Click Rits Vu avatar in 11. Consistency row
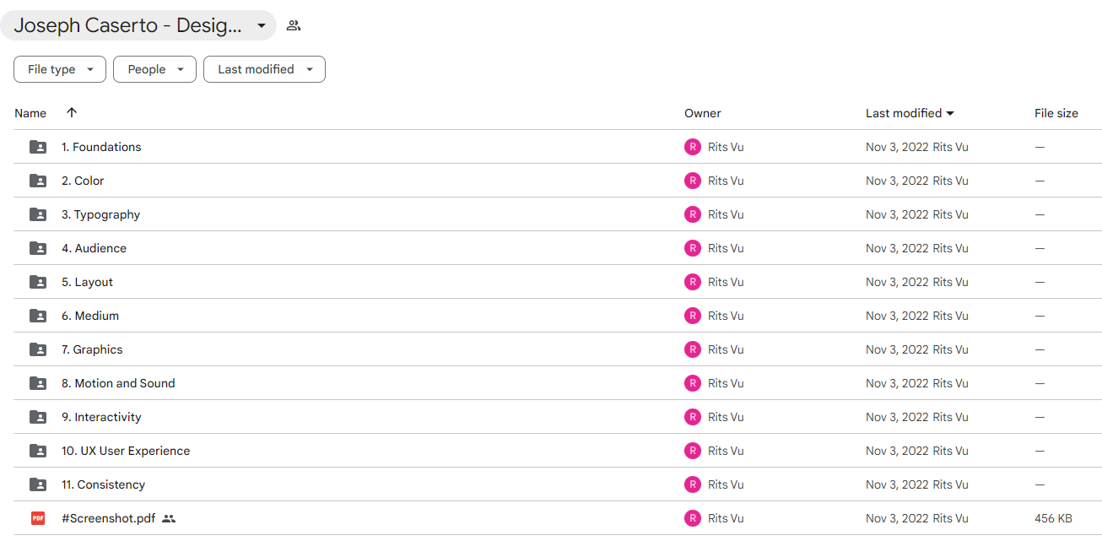This screenshot has height=541, width=1102. (693, 484)
